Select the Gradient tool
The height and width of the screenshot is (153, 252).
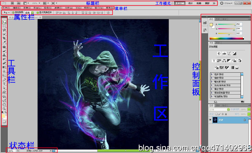click(4, 67)
